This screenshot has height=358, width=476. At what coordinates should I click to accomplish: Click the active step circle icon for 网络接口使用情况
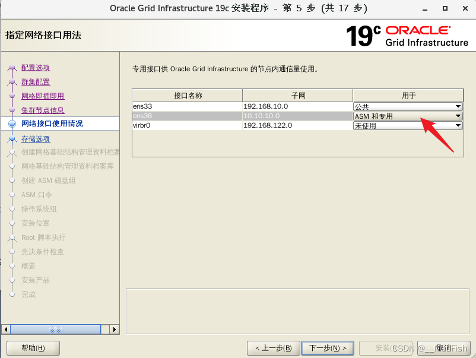click(x=12, y=123)
